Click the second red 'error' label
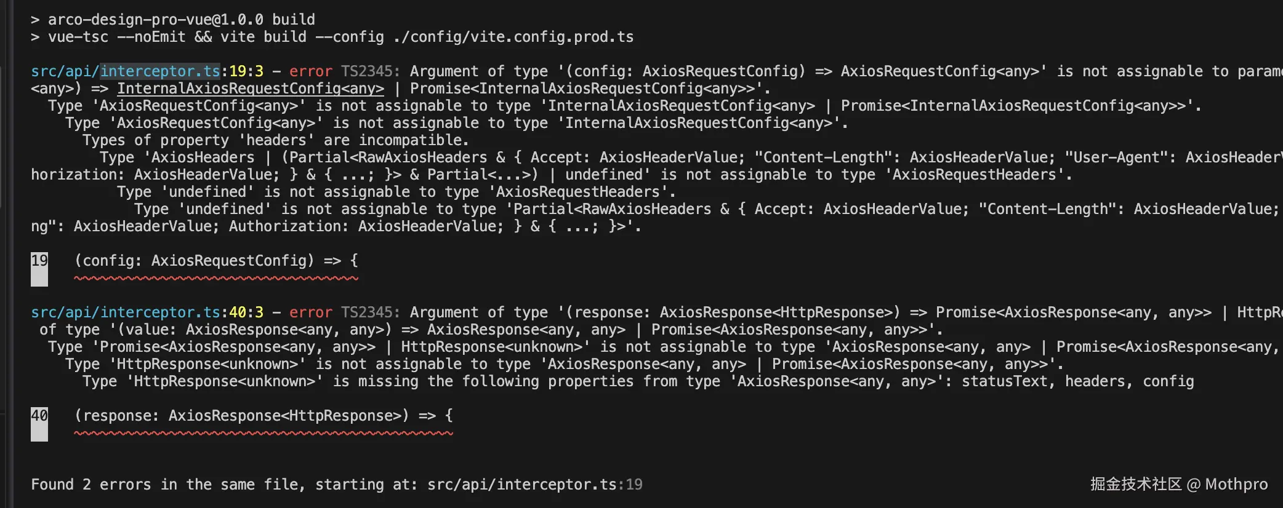This screenshot has width=1283, height=508. coord(310,312)
